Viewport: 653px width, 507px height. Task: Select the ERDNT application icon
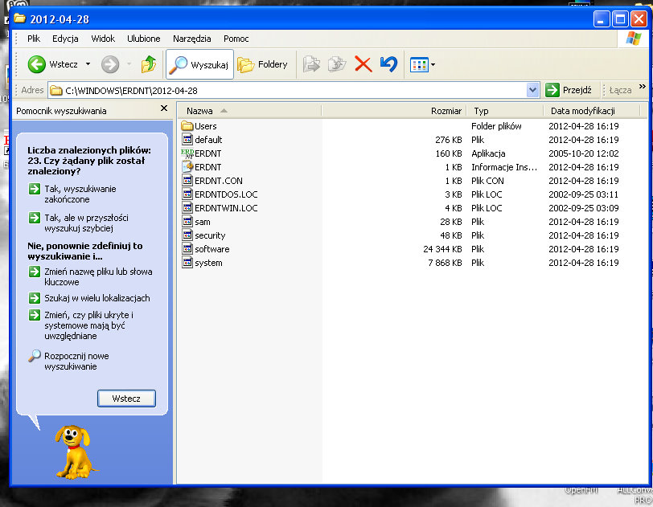coord(187,153)
